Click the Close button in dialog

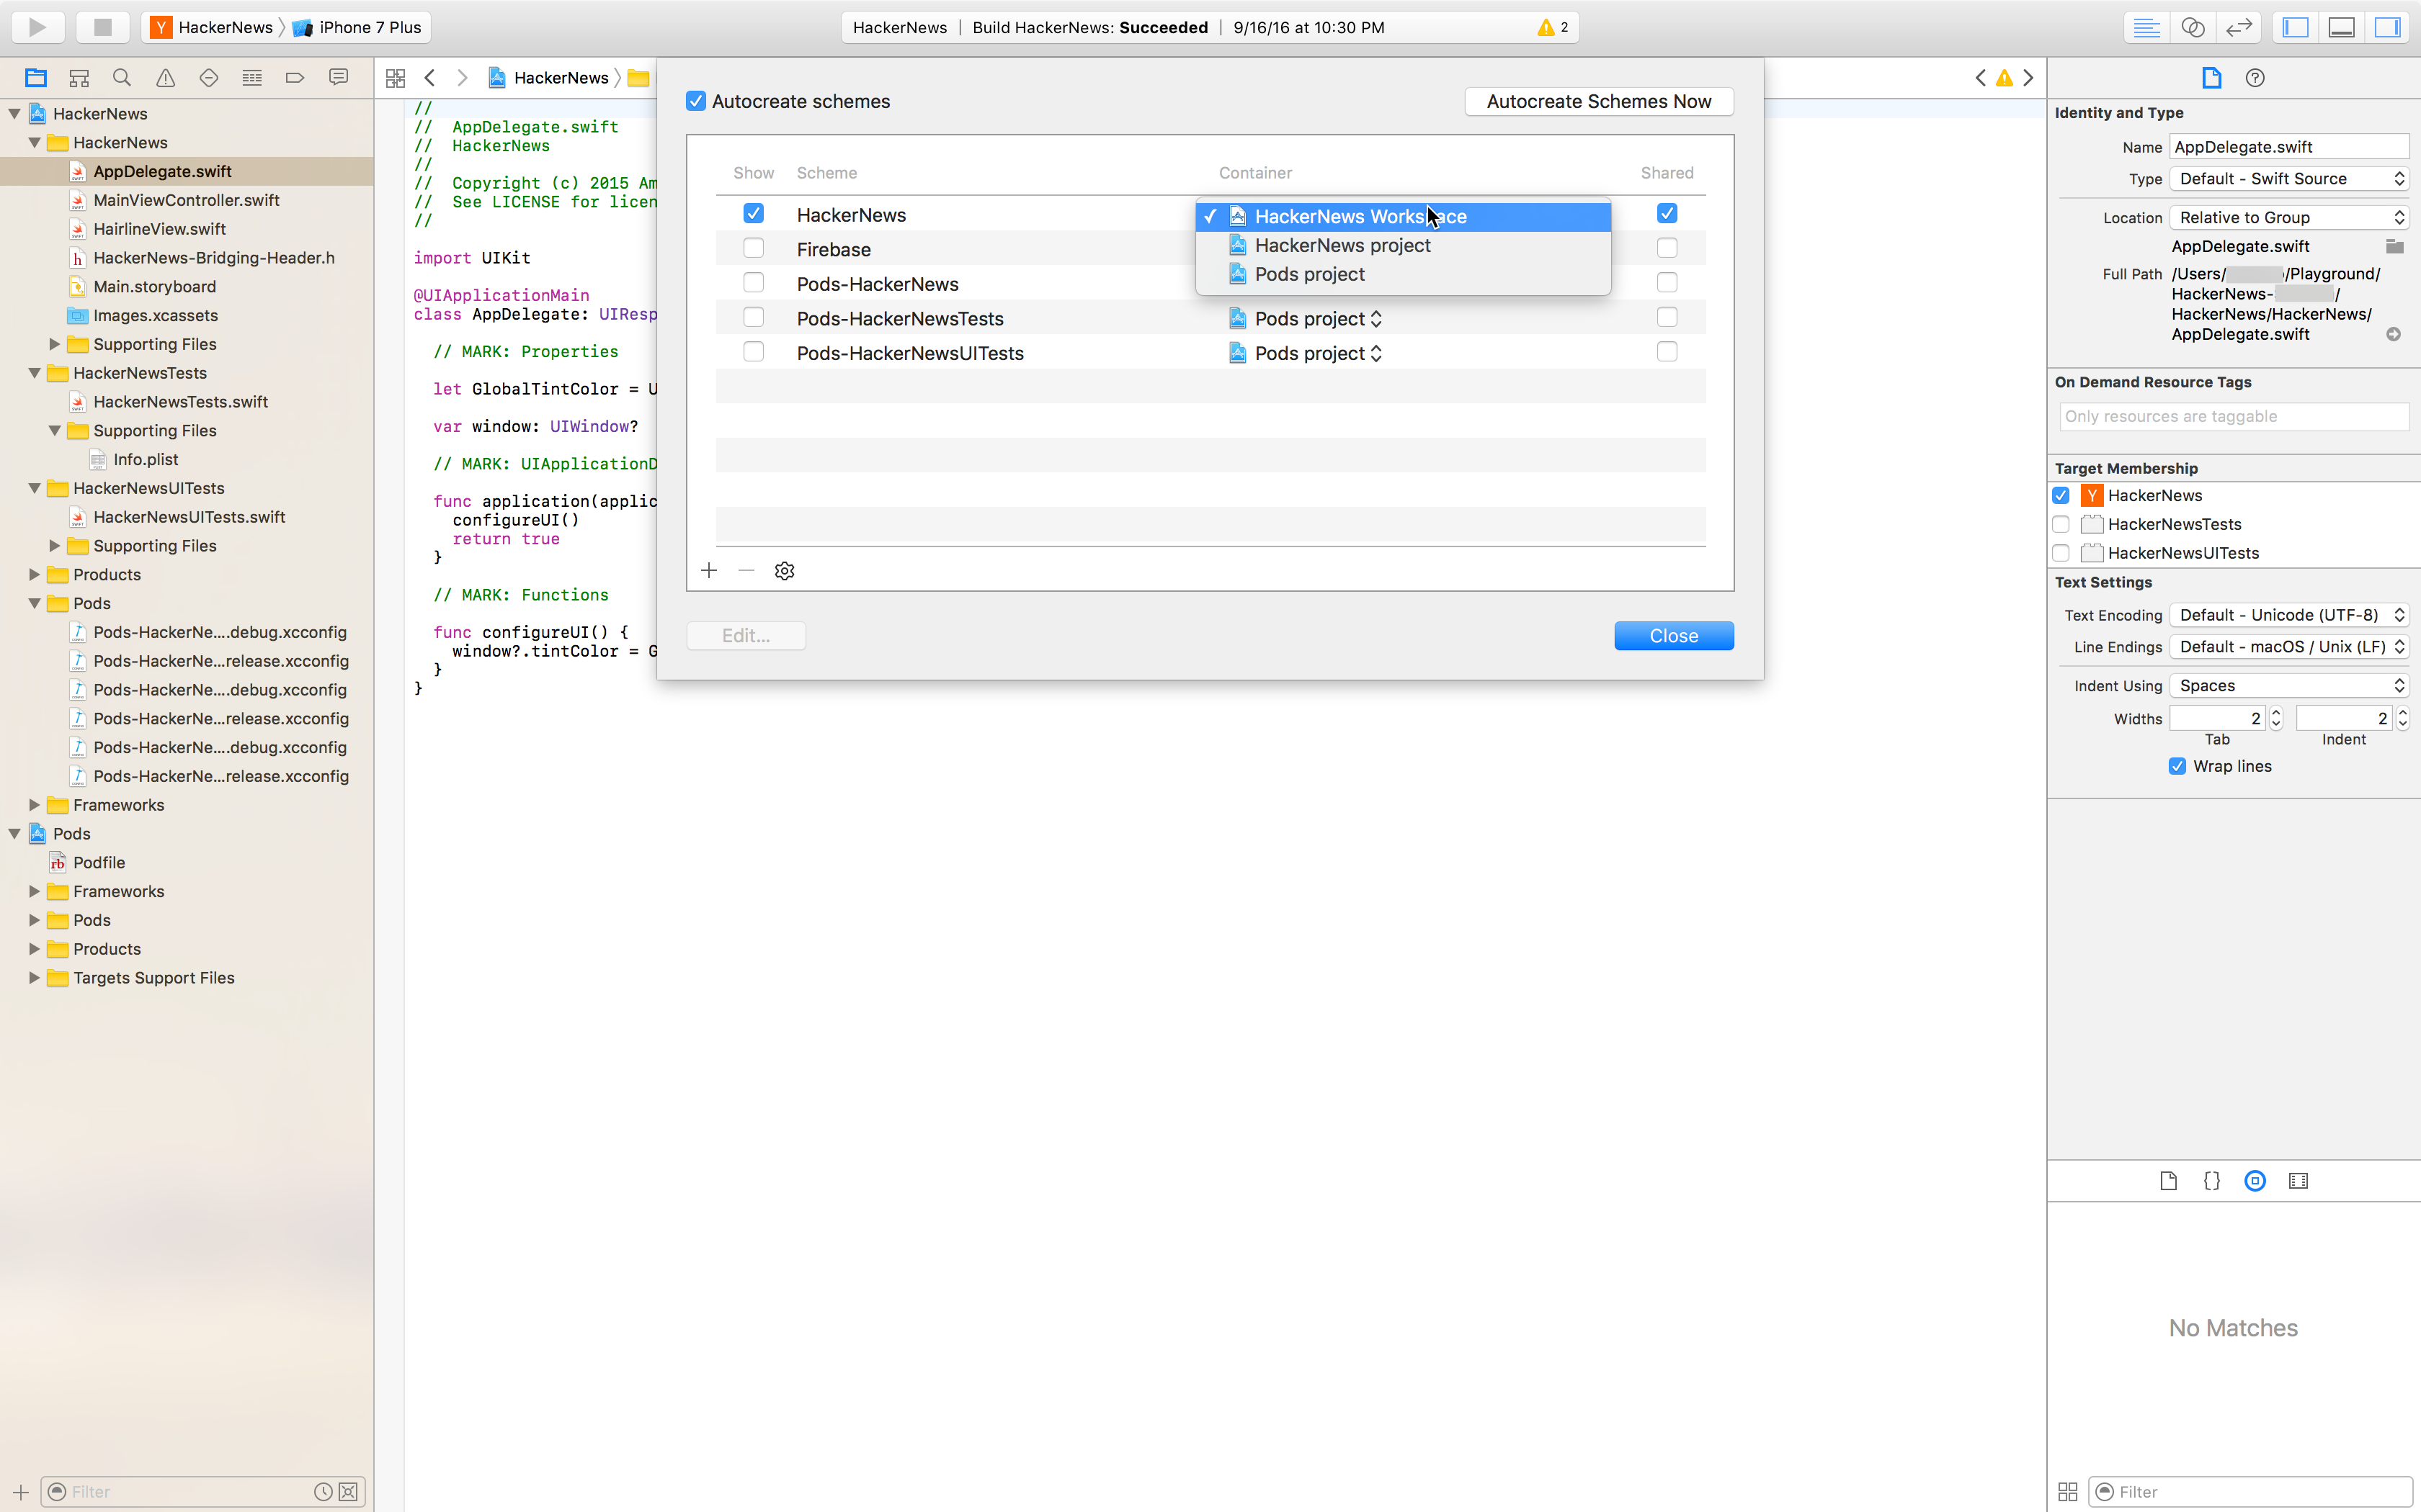[1673, 634]
